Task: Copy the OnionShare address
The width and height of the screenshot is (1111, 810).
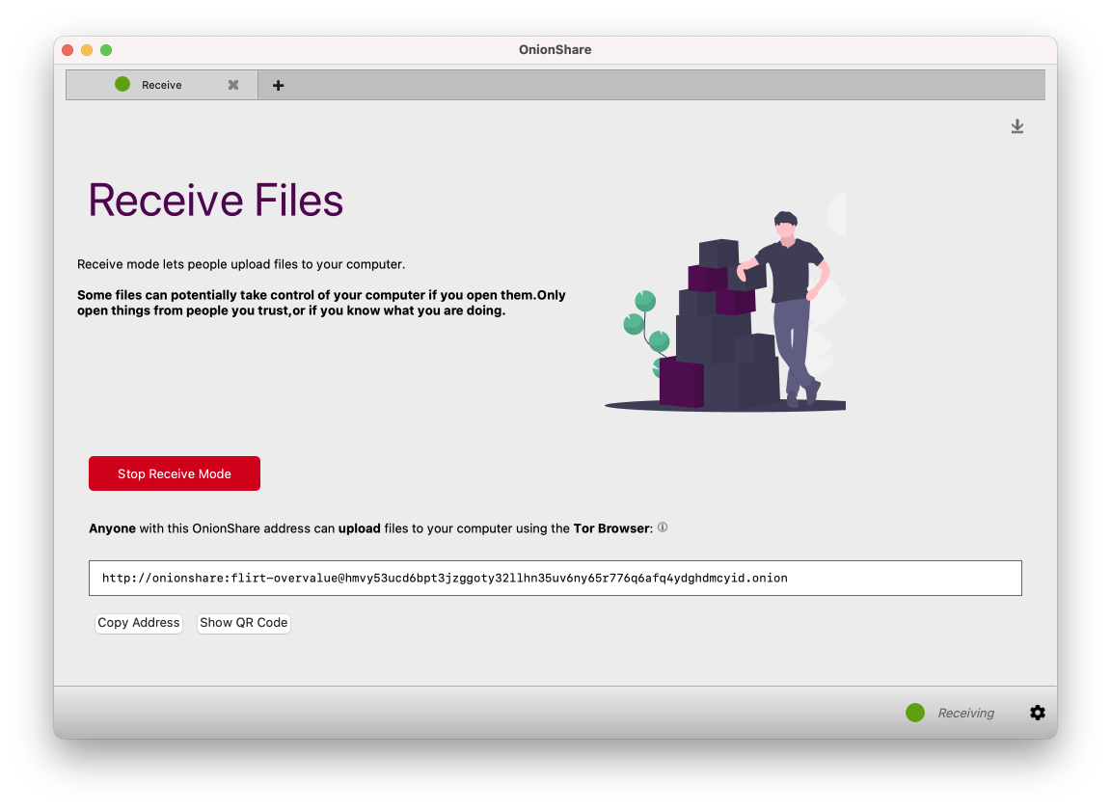Action: [138, 623]
